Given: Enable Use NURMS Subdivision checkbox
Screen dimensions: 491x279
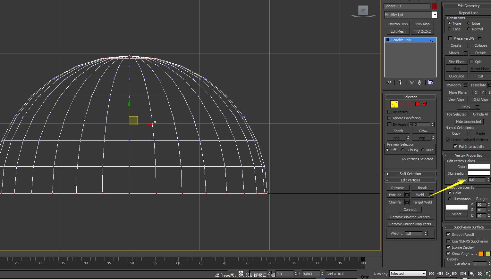Looking at the screenshot, I should (448, 241).
